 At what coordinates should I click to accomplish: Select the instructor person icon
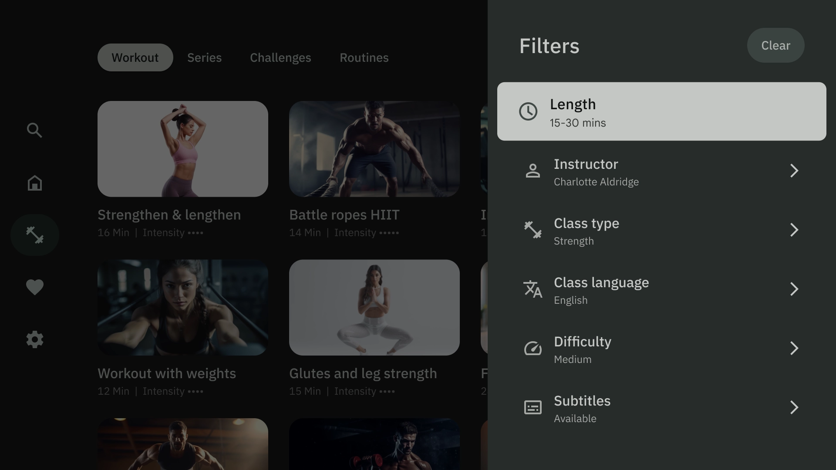(531, 171)
